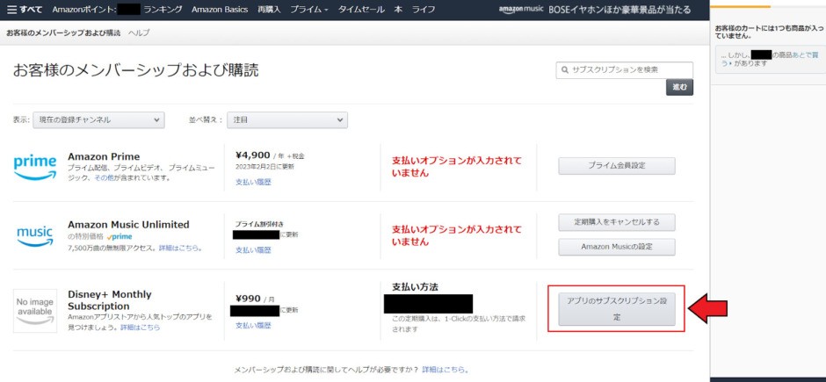Open 支払い履歴 link for Amazon Prime

253,182
